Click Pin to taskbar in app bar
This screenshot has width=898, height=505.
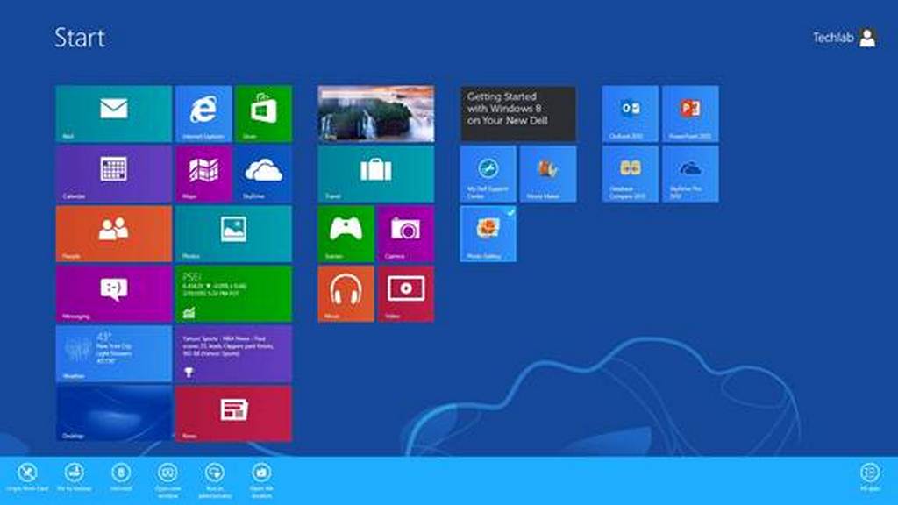point(74,478)
